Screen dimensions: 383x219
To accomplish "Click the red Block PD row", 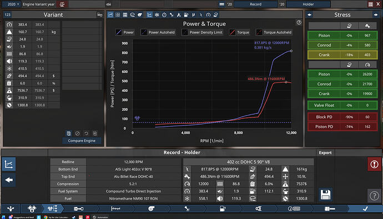I will point(342,117).
